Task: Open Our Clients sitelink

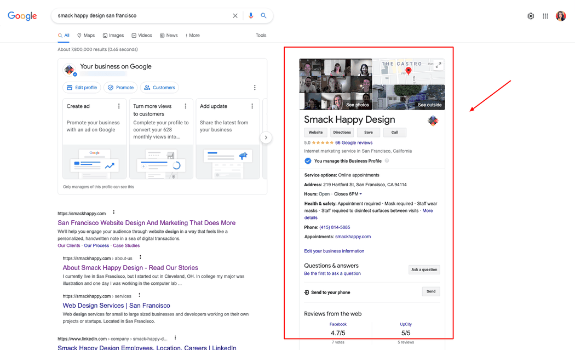Action: (68, 246)
